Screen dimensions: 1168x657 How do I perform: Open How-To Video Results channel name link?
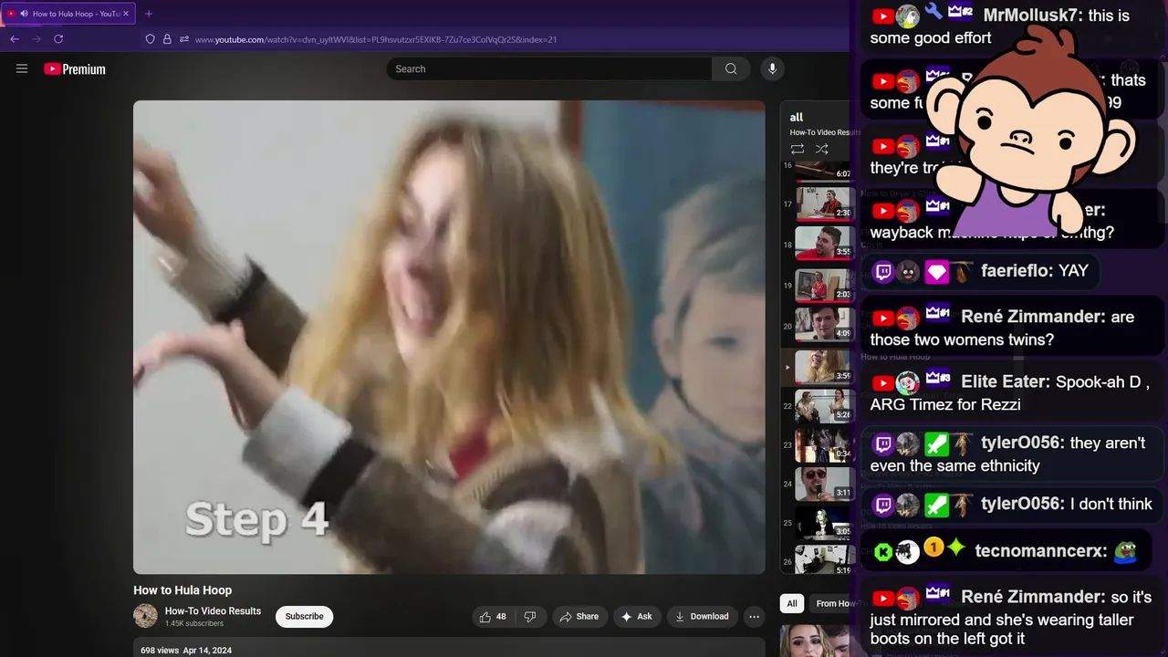[x=213, y=611]
